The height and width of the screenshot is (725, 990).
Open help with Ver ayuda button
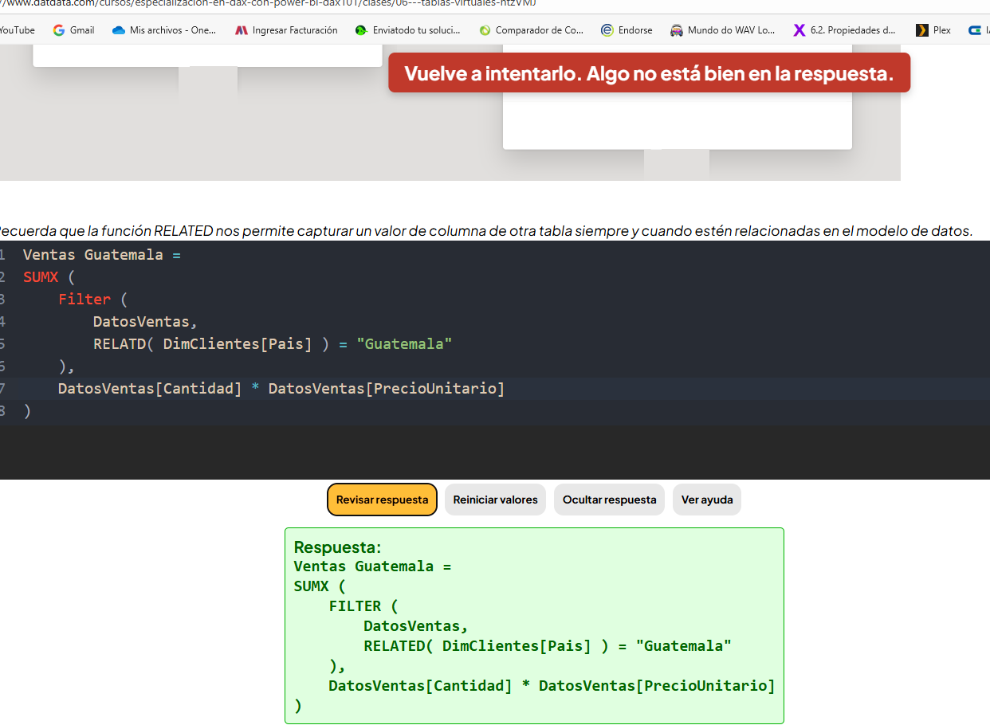(x=706, y=500)
